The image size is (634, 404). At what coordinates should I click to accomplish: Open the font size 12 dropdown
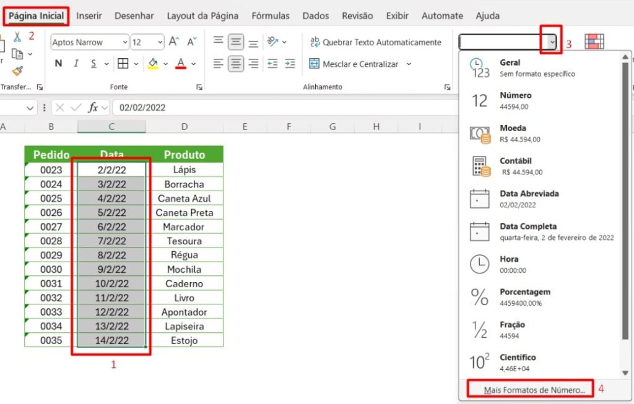(160, 42)
